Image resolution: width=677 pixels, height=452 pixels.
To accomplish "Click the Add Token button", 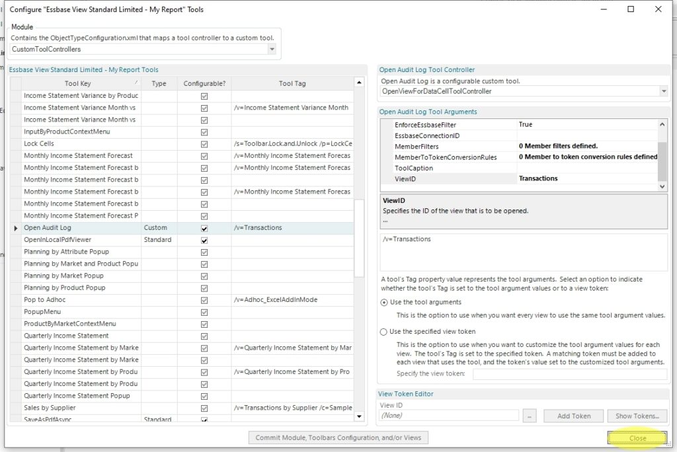I will click(573, 416).
